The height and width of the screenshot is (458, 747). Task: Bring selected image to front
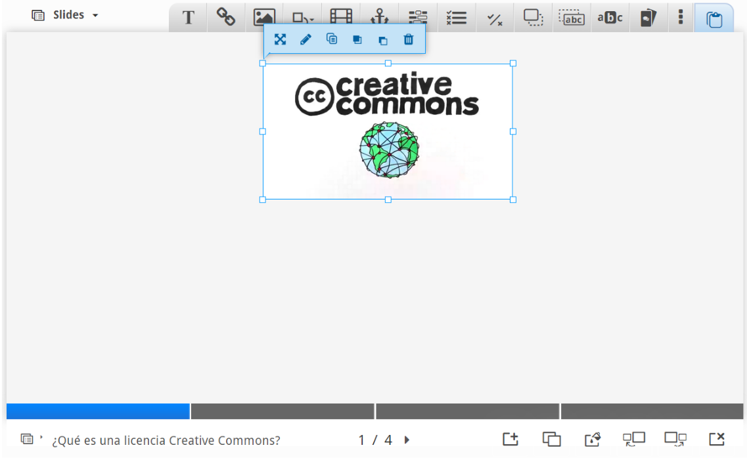357,40
